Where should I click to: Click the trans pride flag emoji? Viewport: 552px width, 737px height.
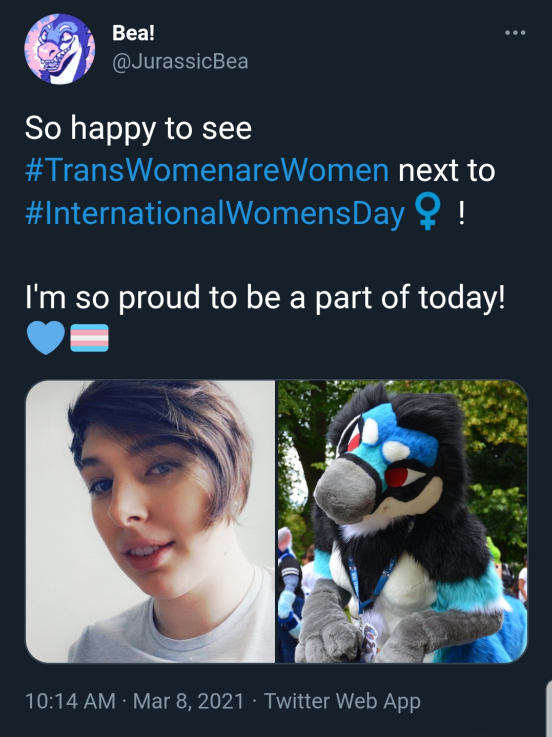click(89, 338)
